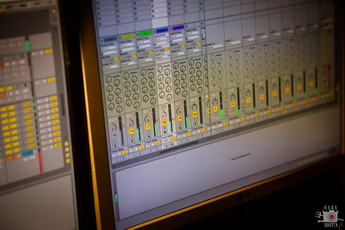Click Send A knob on highlighted track 18
The width and height of the screenshot is (345, 230).
pos(160,69)
